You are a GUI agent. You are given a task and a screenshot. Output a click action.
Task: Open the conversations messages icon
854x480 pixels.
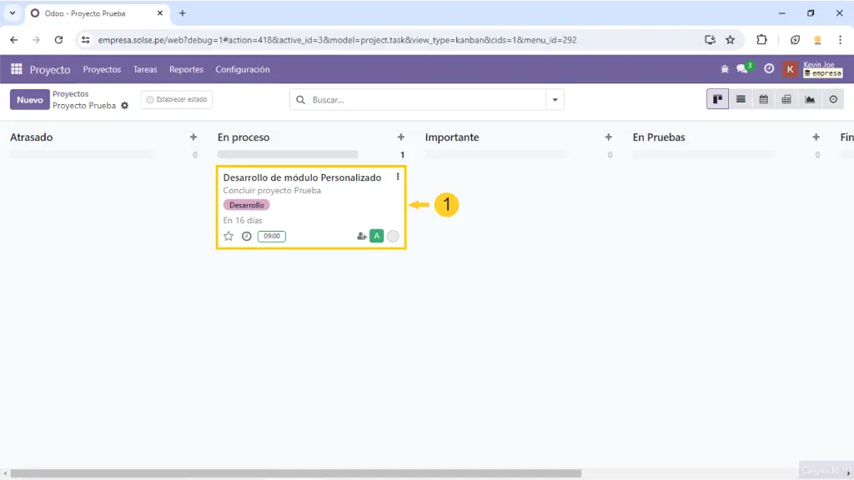tap(742, 69)
